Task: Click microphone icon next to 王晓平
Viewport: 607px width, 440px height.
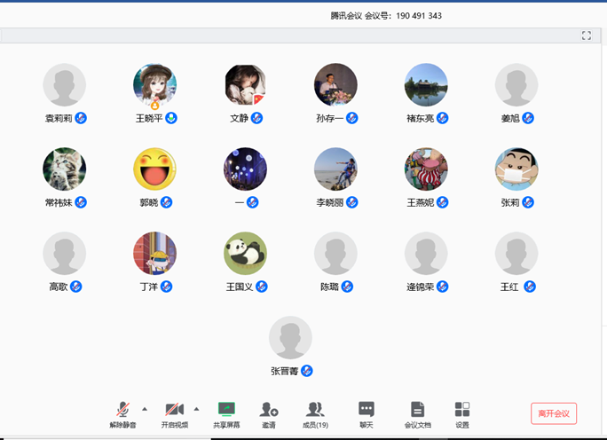Action: (x=171, y=118)
